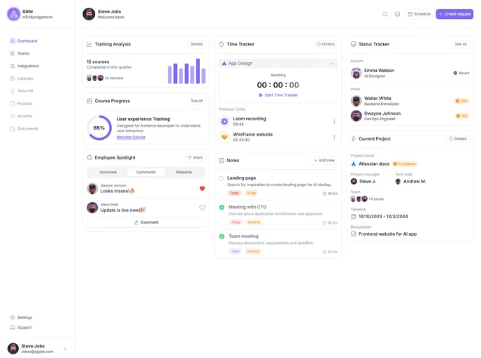Like the Update is live now comment
The width and height of the screenshot is (481, 358).
click(202, 208)
